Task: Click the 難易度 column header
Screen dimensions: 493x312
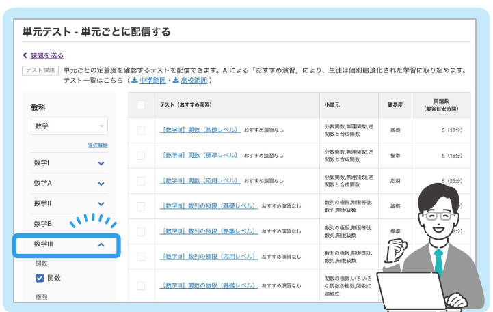Action: 395,105
